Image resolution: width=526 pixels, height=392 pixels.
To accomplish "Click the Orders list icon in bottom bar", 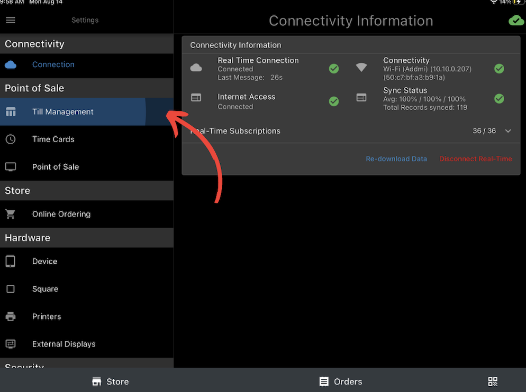I will (x=324, y=381).
